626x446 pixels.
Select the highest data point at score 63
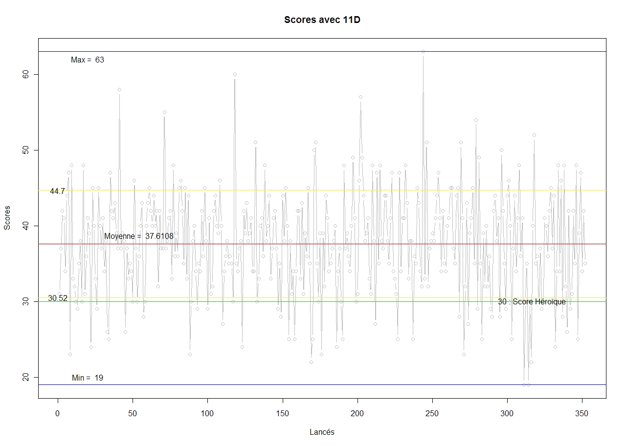click(x=423, y=51)
